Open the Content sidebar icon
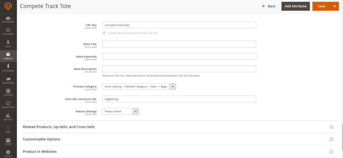The width and height of the screenshot is (343, 158). (8, 92)
